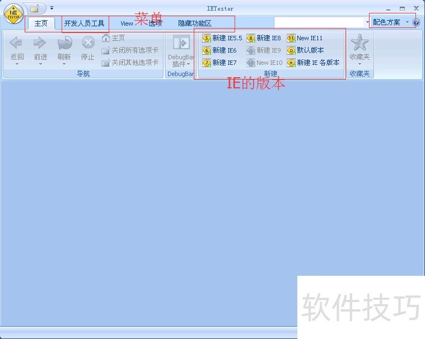
Task: Create a new IE6 tab
Action: tap(219, 50)
